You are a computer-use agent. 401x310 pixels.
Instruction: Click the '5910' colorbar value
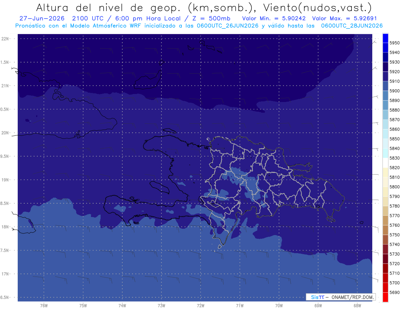coord(395,81)
